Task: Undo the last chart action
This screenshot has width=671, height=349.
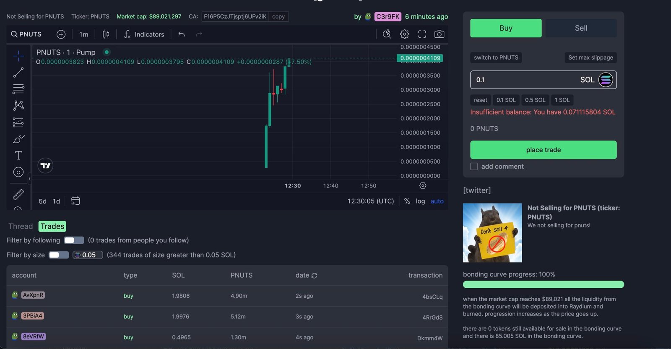Action: coord(182,34)
